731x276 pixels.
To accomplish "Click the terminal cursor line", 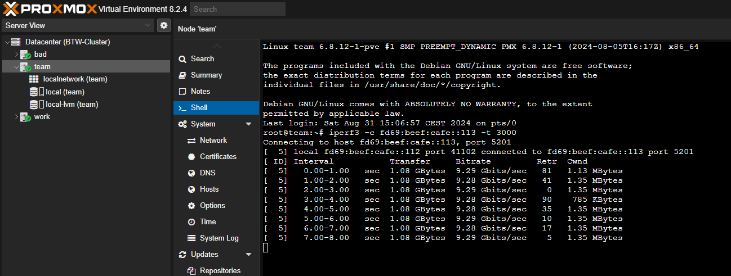I will [266, 247].
